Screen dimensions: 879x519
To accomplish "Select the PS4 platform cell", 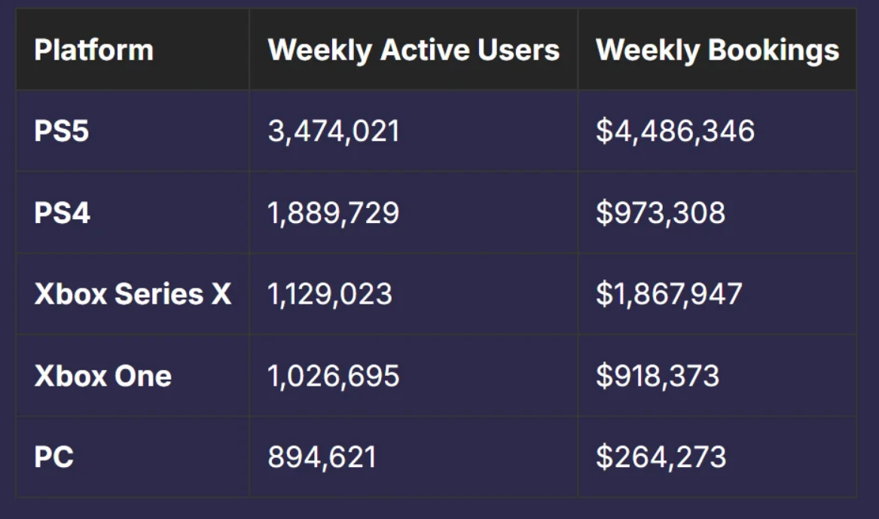I will click(63, 213).
